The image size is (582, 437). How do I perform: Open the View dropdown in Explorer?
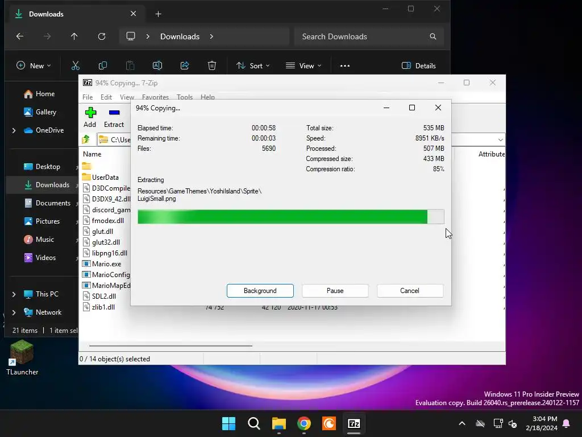coord(304,66)
